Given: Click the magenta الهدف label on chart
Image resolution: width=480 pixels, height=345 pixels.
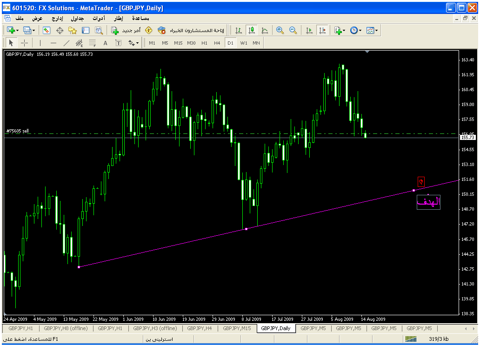Looking at the screenshot, I should click(428, 203).
